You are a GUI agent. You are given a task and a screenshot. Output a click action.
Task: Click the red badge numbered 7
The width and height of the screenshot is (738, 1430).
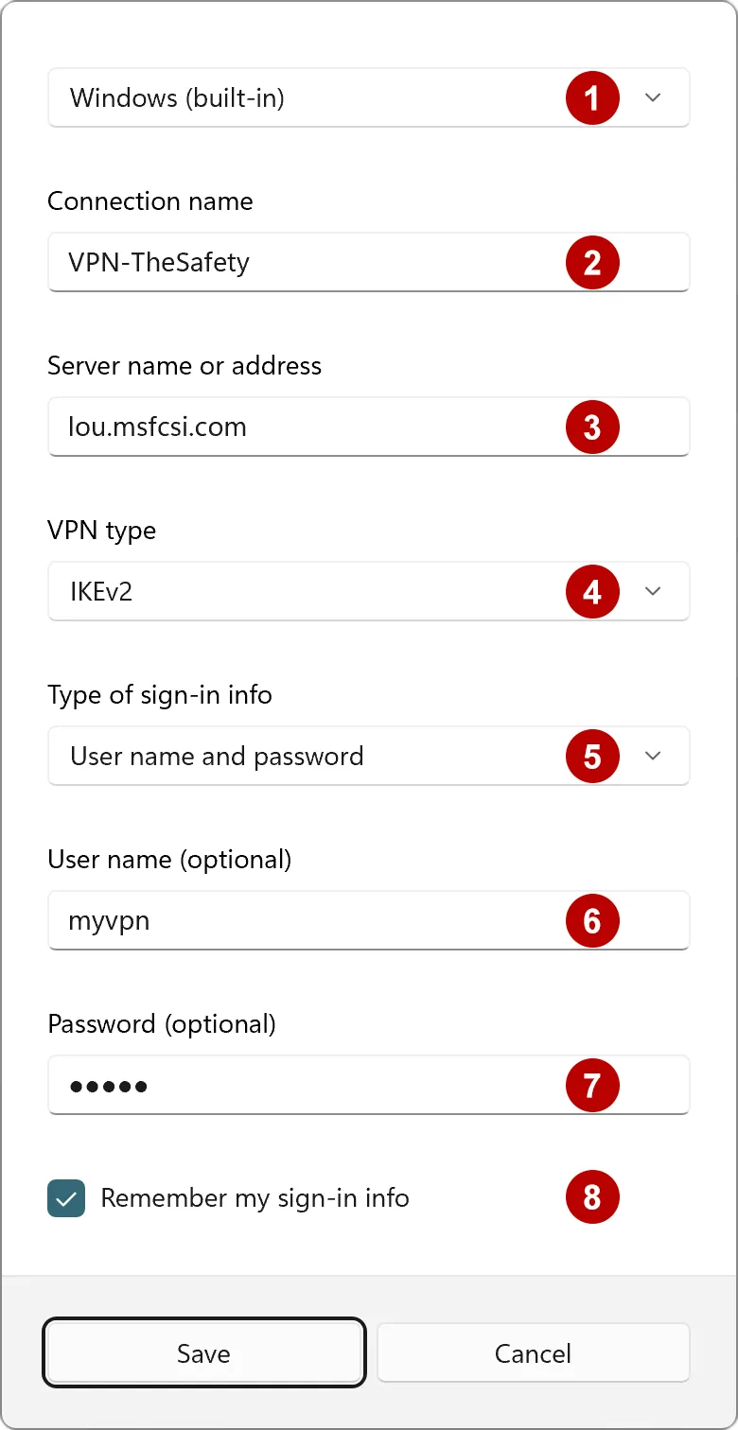pos(592,1085)
